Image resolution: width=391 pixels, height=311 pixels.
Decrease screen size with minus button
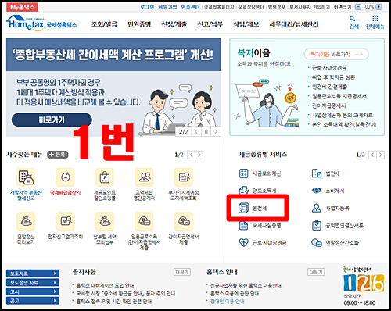pos(358,7)
